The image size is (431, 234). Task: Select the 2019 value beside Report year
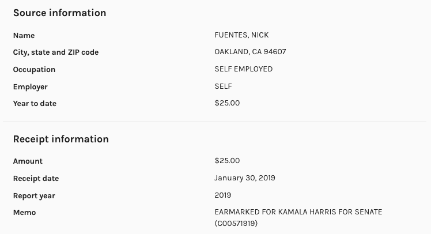click(222, 195)
